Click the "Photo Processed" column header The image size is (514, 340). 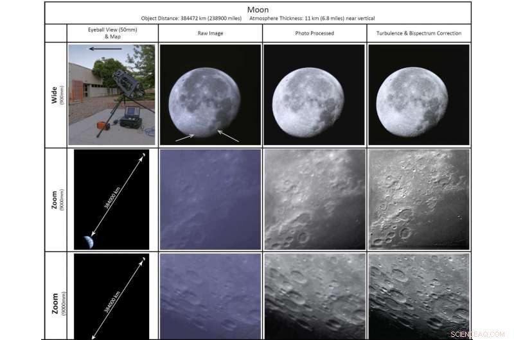coord(314,33)
